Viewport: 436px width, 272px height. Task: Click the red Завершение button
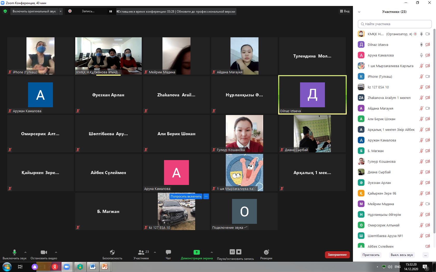pyautogui.click(x=337, y=255)
